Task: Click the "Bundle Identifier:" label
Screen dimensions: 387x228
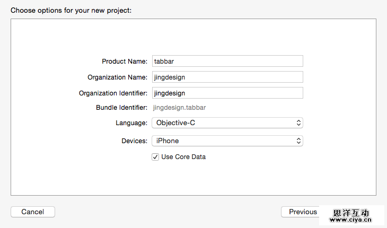Action: [121, 107]
